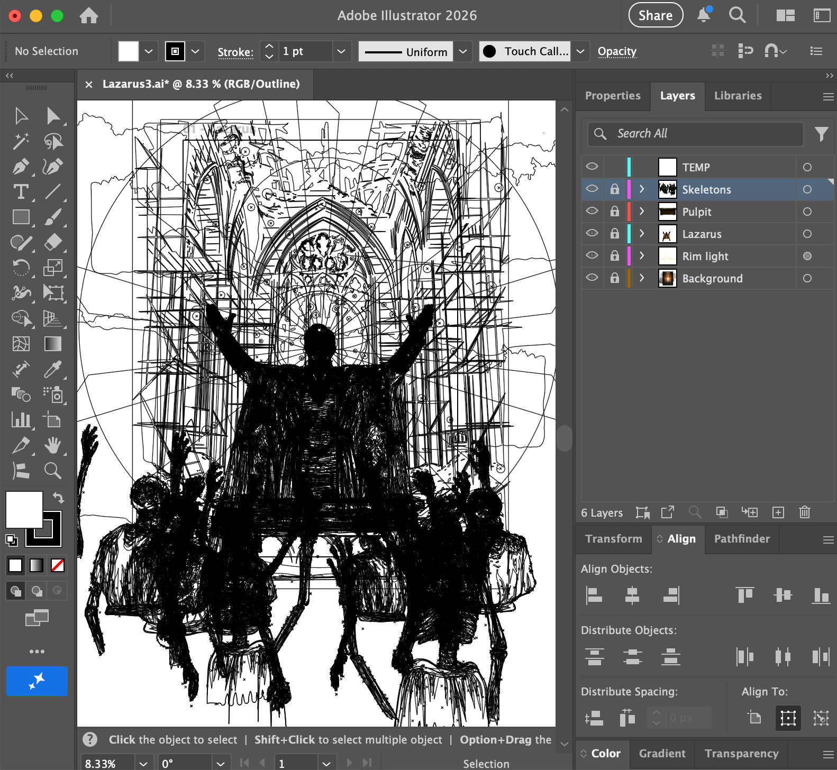
Task: Click the Opacity link in control bar
Action: tap(617, 51)
